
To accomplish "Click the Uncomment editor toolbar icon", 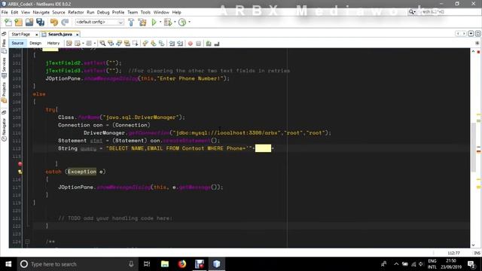I will click(217, 44).
